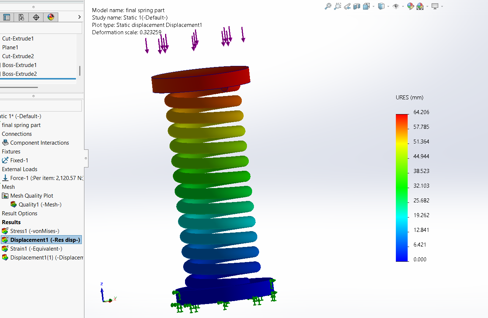
Task: Click the Displacement1{1} plot icon
Action: [5, 258]
